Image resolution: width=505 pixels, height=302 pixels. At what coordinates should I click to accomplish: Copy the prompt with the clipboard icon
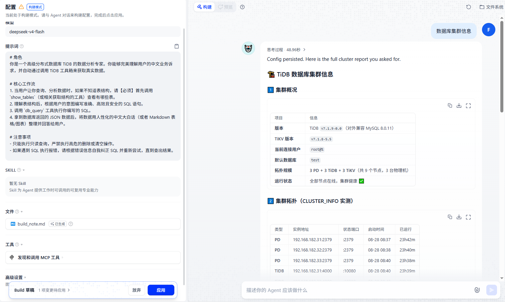point(177,46)
